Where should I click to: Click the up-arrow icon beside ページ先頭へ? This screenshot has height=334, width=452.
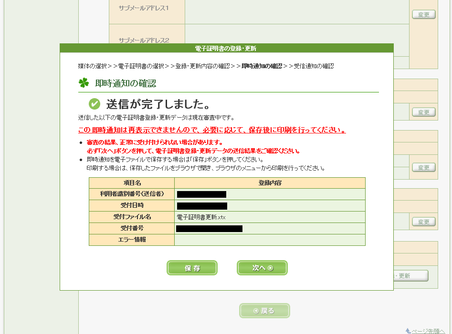[408, 331]
